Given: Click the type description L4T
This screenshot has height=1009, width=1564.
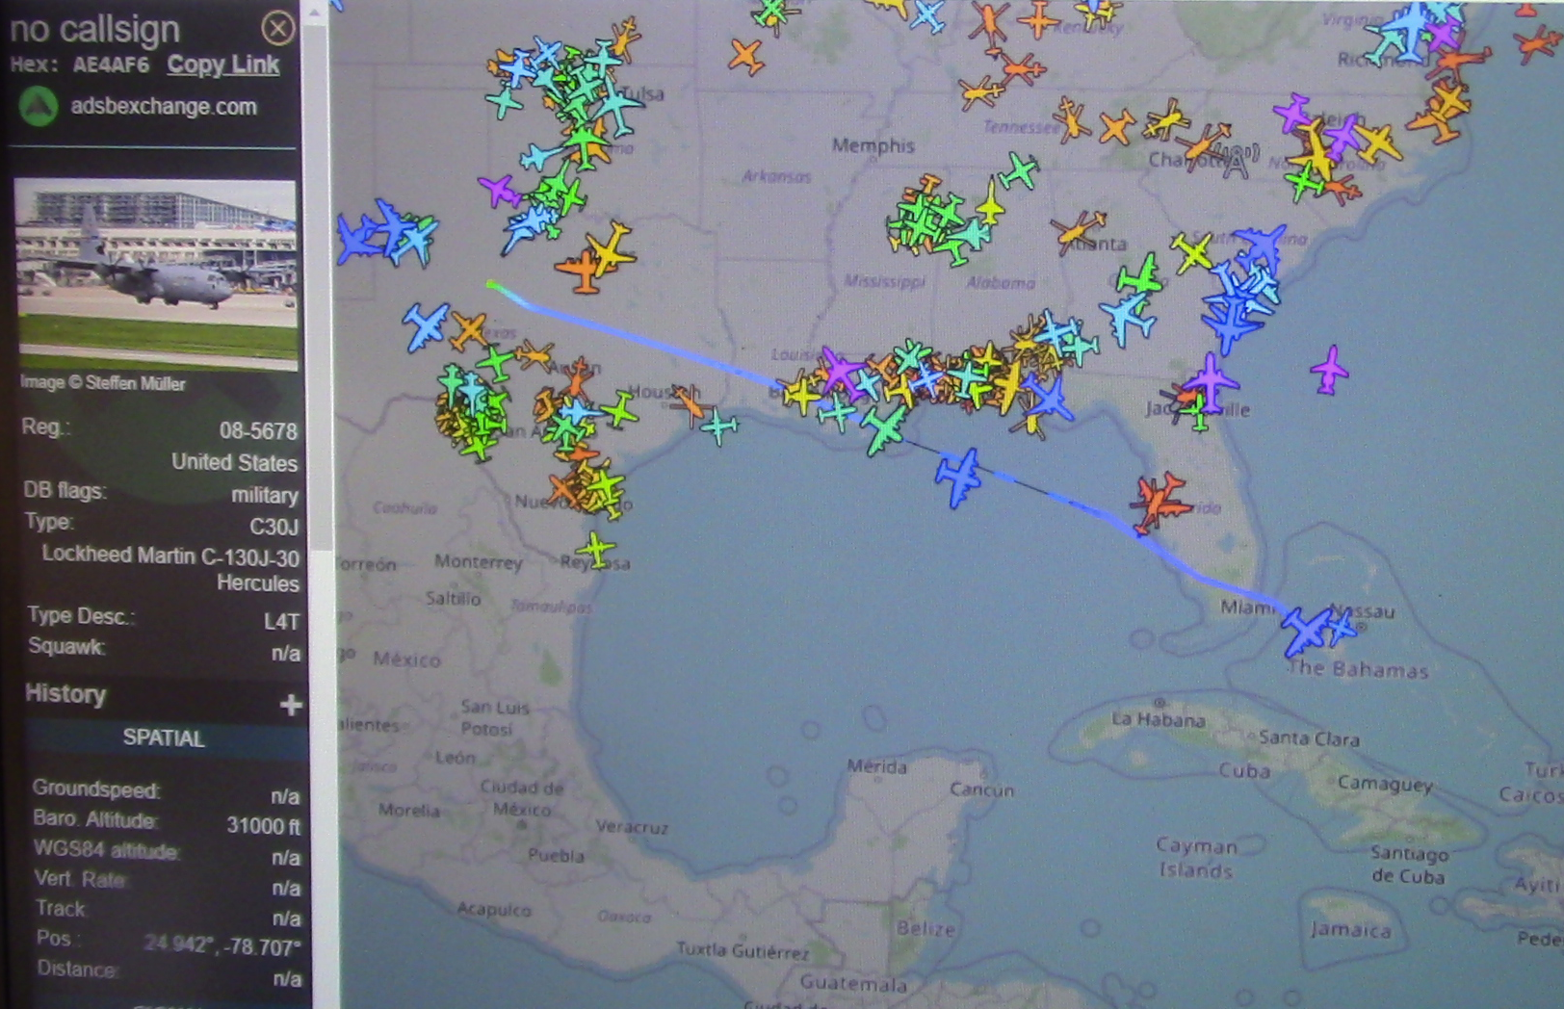Looking at the screenshot, I should coord(281,621).
